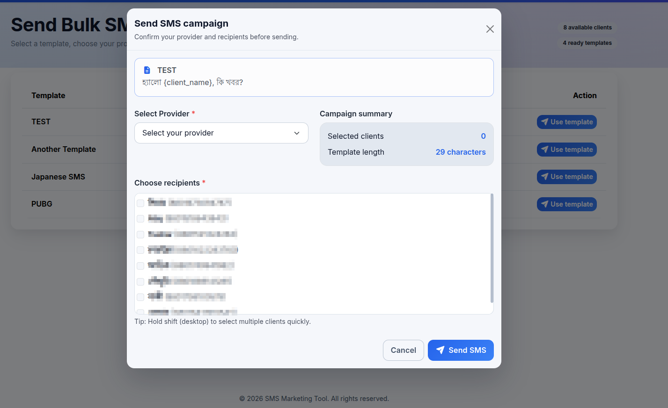Open provider options from the select control

click(221, 133)
